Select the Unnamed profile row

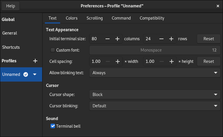[x=21, y=74]
